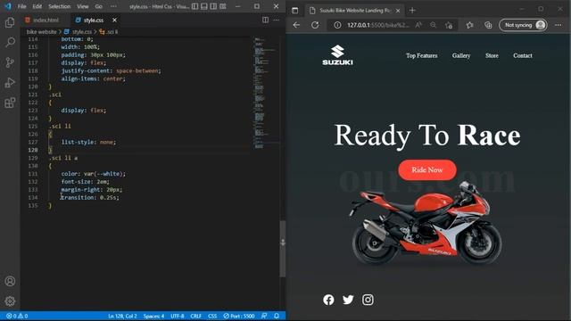Open the View menu
The height and width of the screenshot is (321, 571).
click(83, 6)
